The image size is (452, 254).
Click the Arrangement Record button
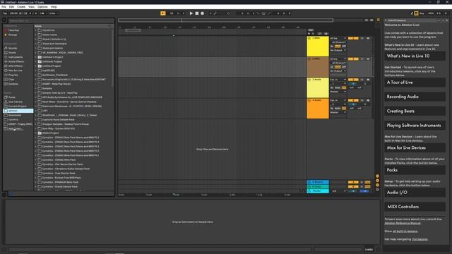(x=203, y=13)
